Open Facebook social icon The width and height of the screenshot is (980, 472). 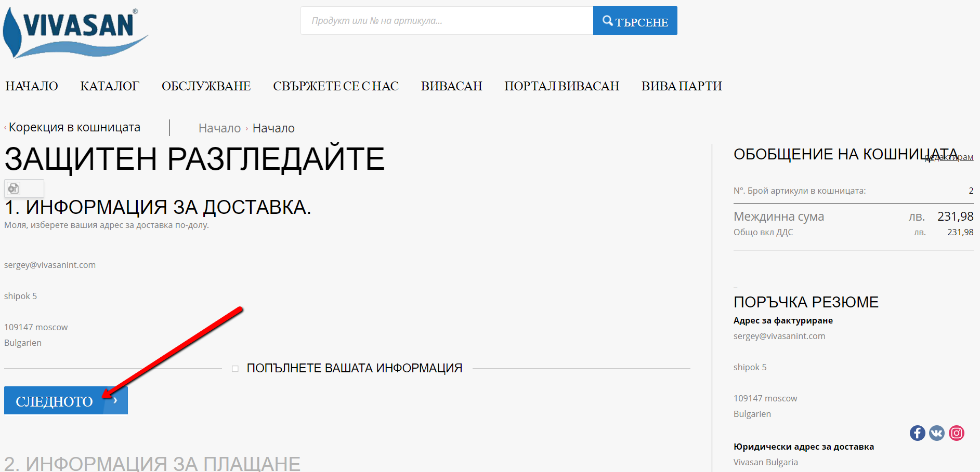[918, 433]
